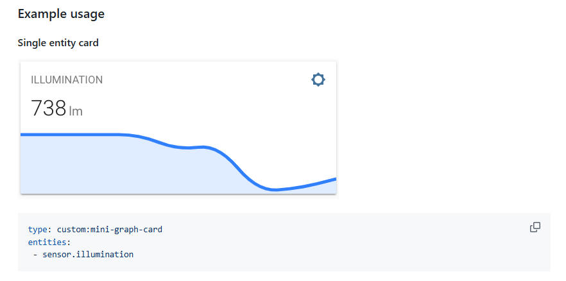Copy the YAML code with the copy icon
The width and height of the screenshot is (566, 281).
click(x=535, y=227)
